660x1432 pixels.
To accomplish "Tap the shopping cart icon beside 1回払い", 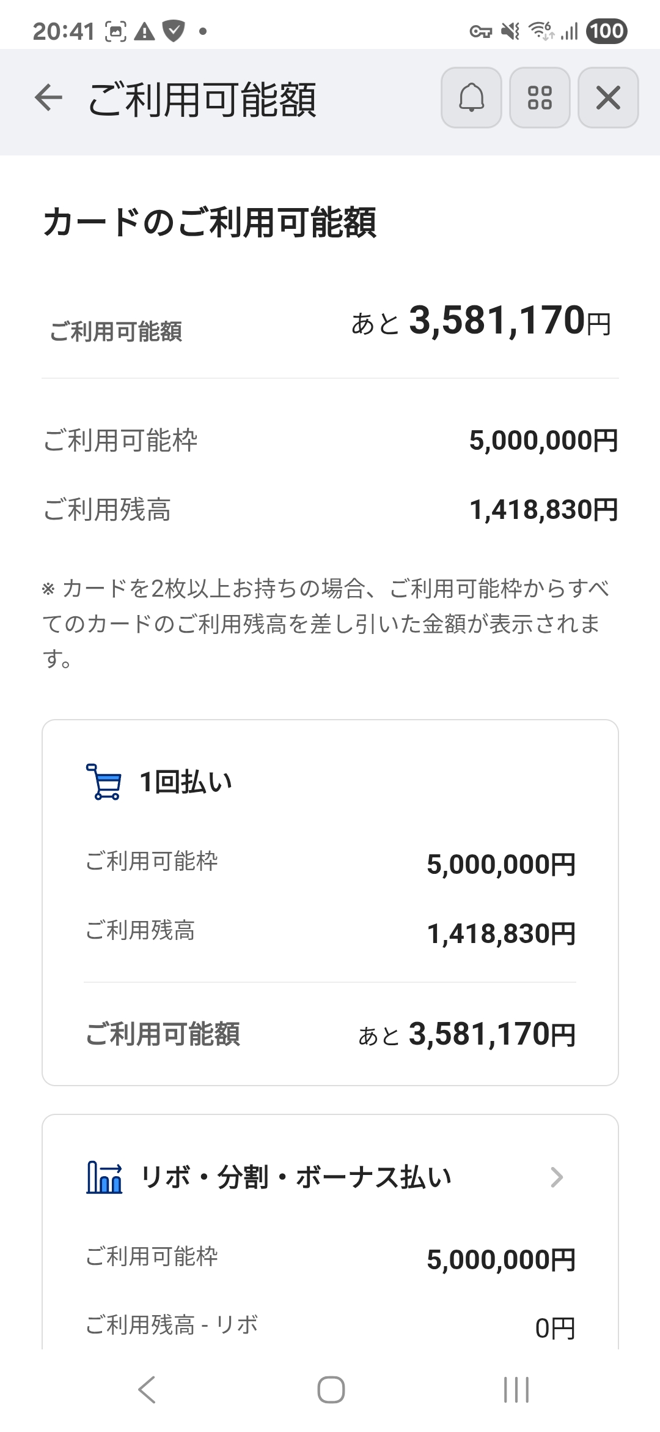I will point(103,781).
